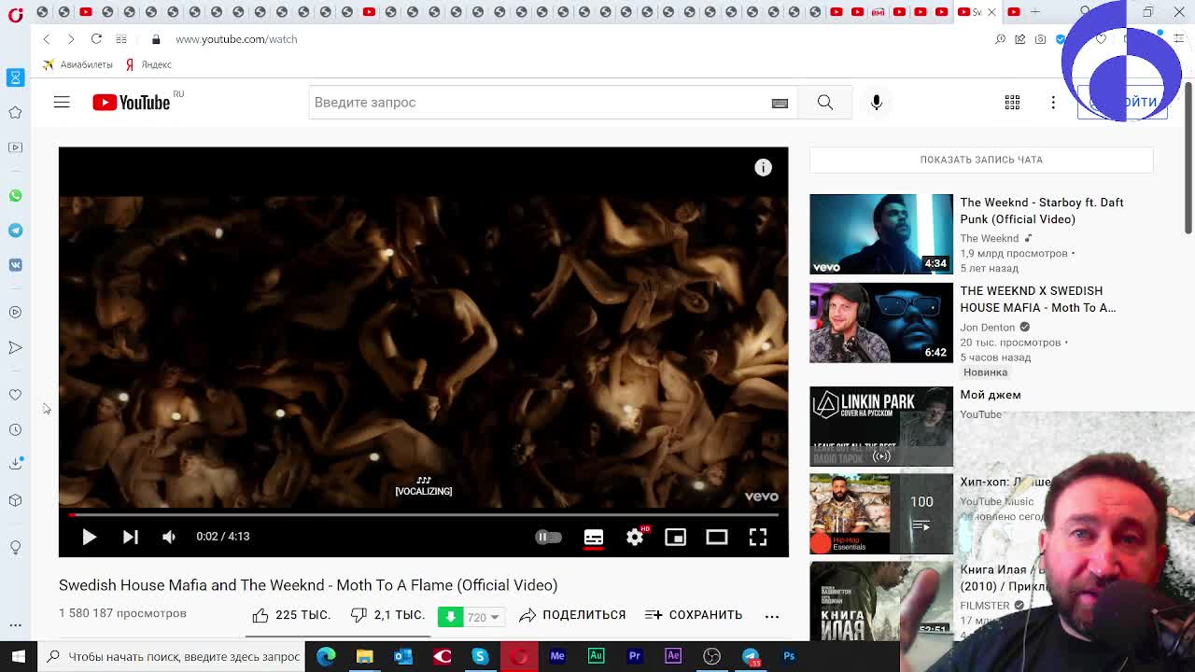The image size is (1195, 672).
Task: Open a new browser tab with plus
Action: pos(1035,12)
